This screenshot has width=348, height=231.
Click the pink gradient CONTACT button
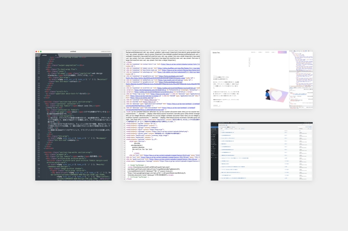pos(282,52)
